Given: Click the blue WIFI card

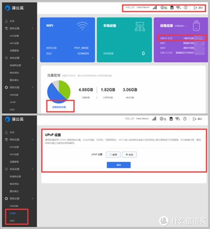Looking at the screenshot, I should coord(67,40).
